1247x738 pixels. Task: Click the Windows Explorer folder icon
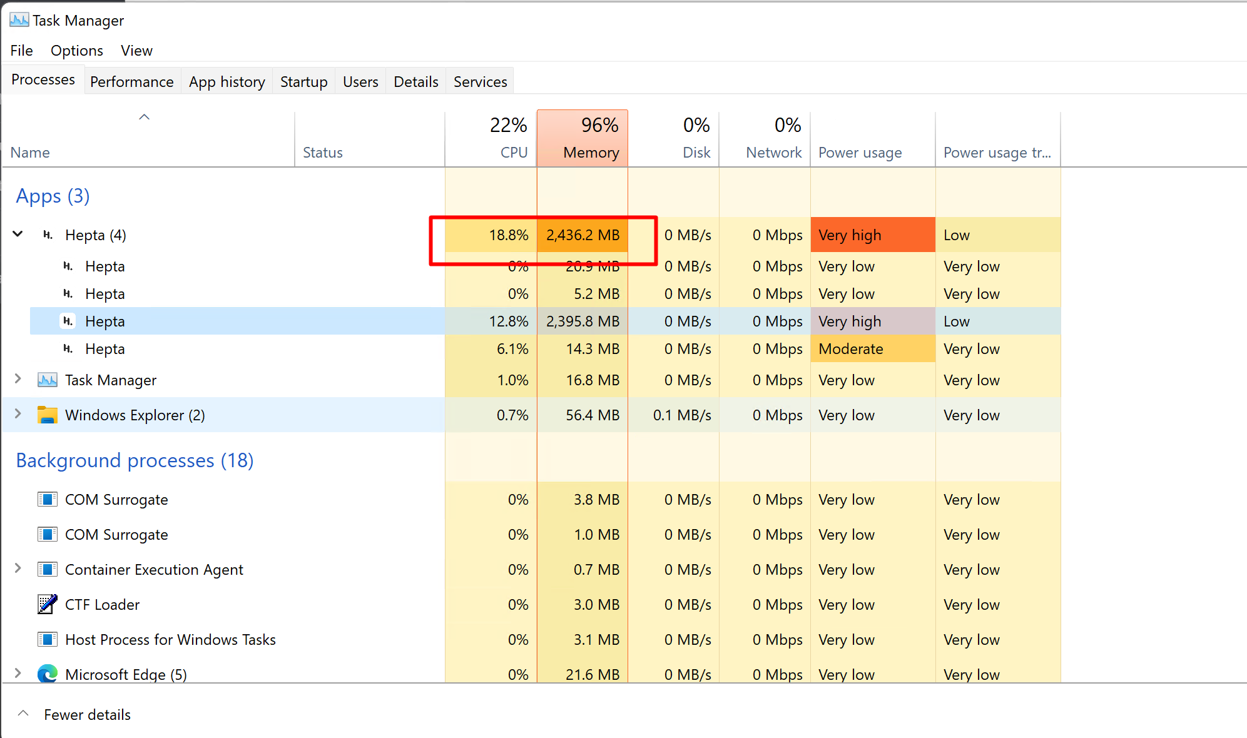(x=48, y=415)
